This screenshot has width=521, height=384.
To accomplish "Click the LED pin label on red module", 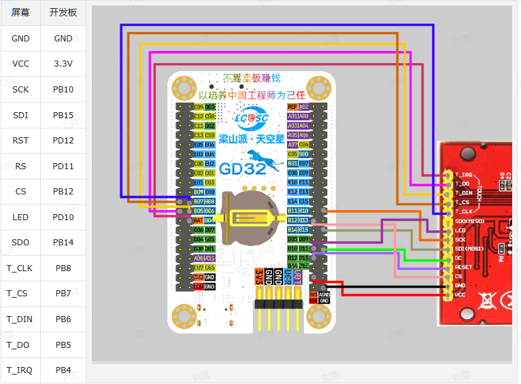I will [460, 230].
